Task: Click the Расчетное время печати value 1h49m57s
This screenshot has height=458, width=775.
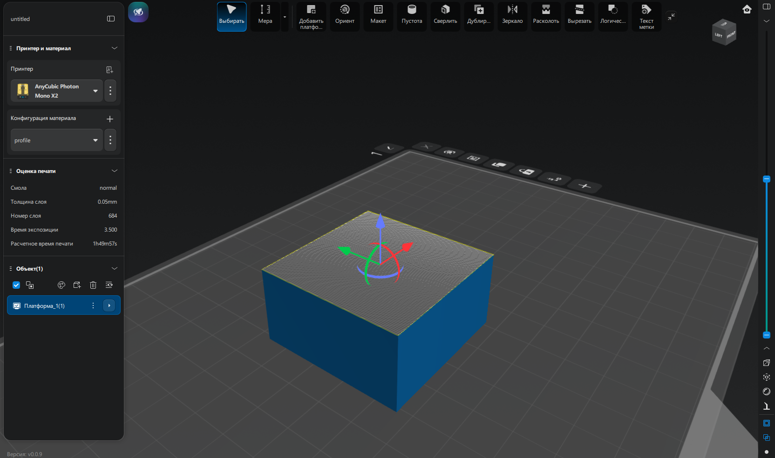Action: (x=105, y=244)
